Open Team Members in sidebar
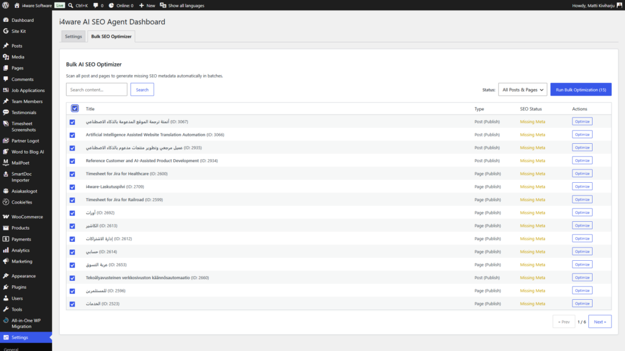 click(26, 102)
